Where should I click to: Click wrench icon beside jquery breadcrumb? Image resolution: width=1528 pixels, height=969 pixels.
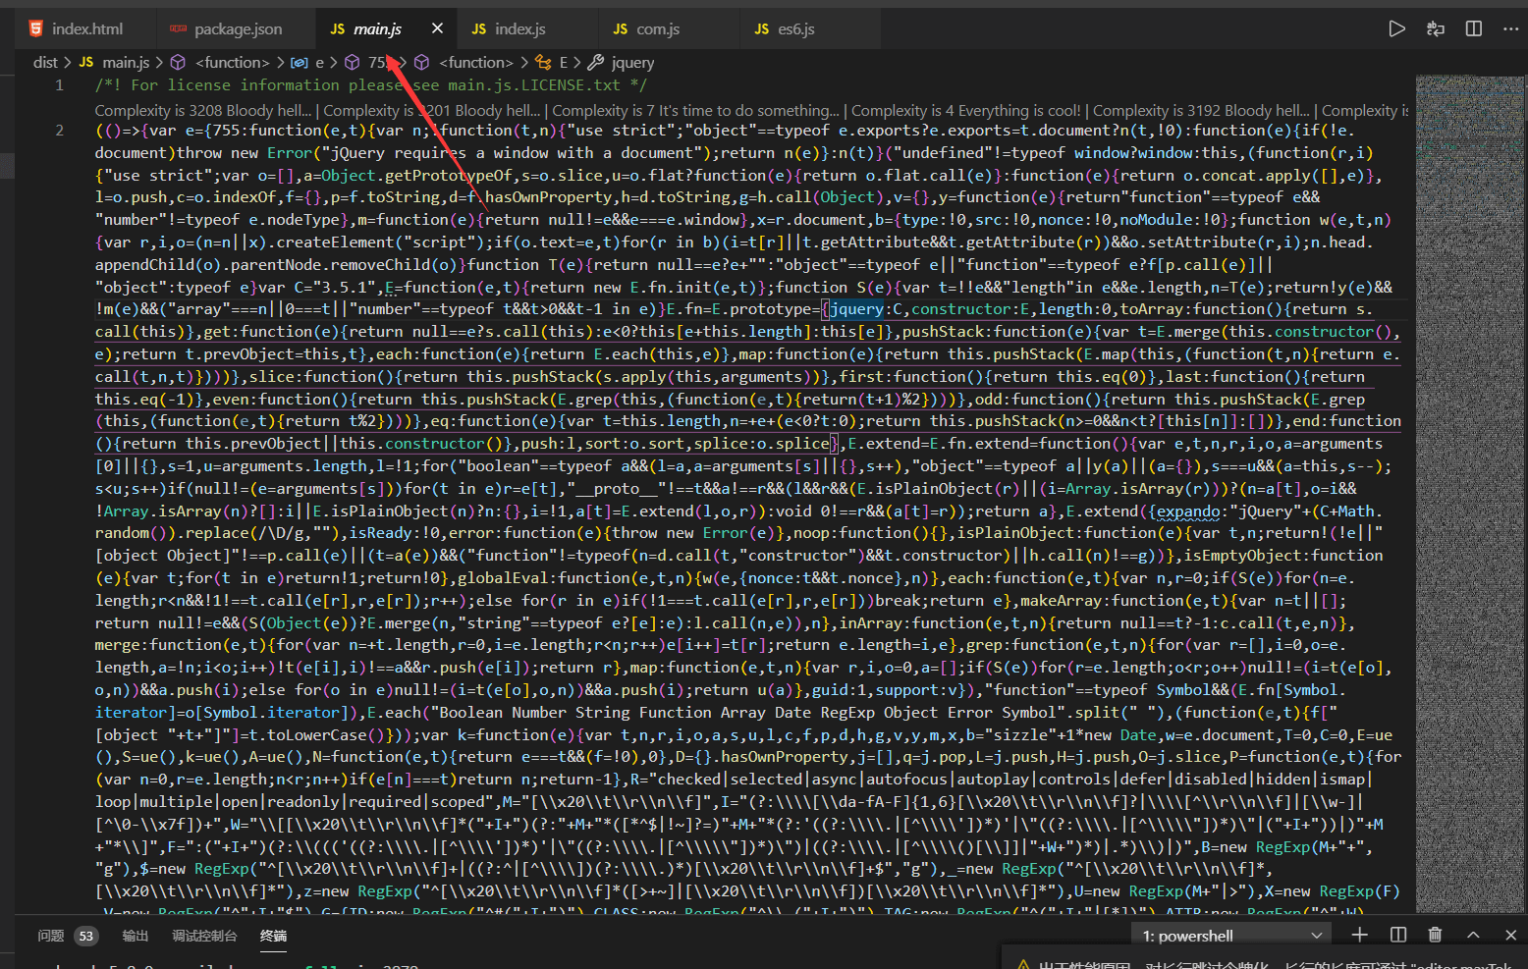point(595,62)
